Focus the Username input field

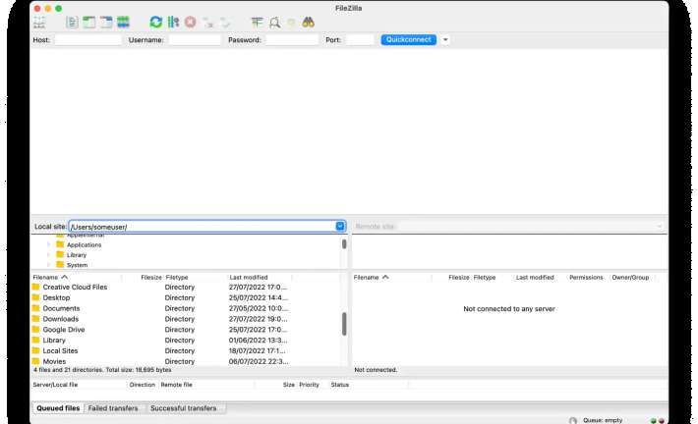195,40
